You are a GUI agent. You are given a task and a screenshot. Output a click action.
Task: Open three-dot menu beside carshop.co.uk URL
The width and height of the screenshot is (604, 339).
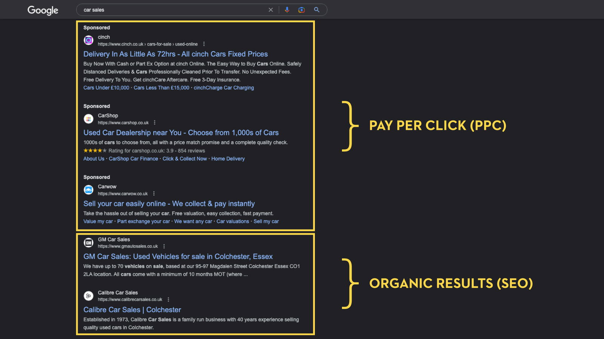(154, 123)
